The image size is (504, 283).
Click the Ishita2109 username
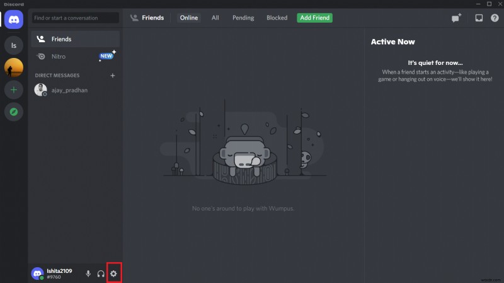pyautogui.click(x=59, y=271)
